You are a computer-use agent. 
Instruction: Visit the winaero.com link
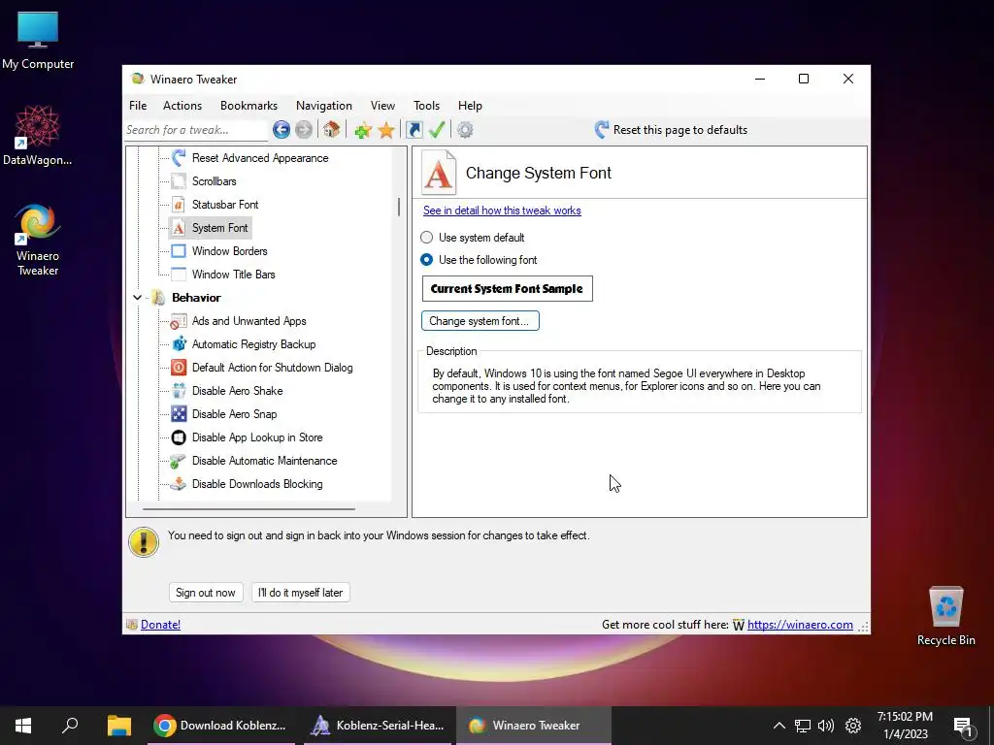800,625
